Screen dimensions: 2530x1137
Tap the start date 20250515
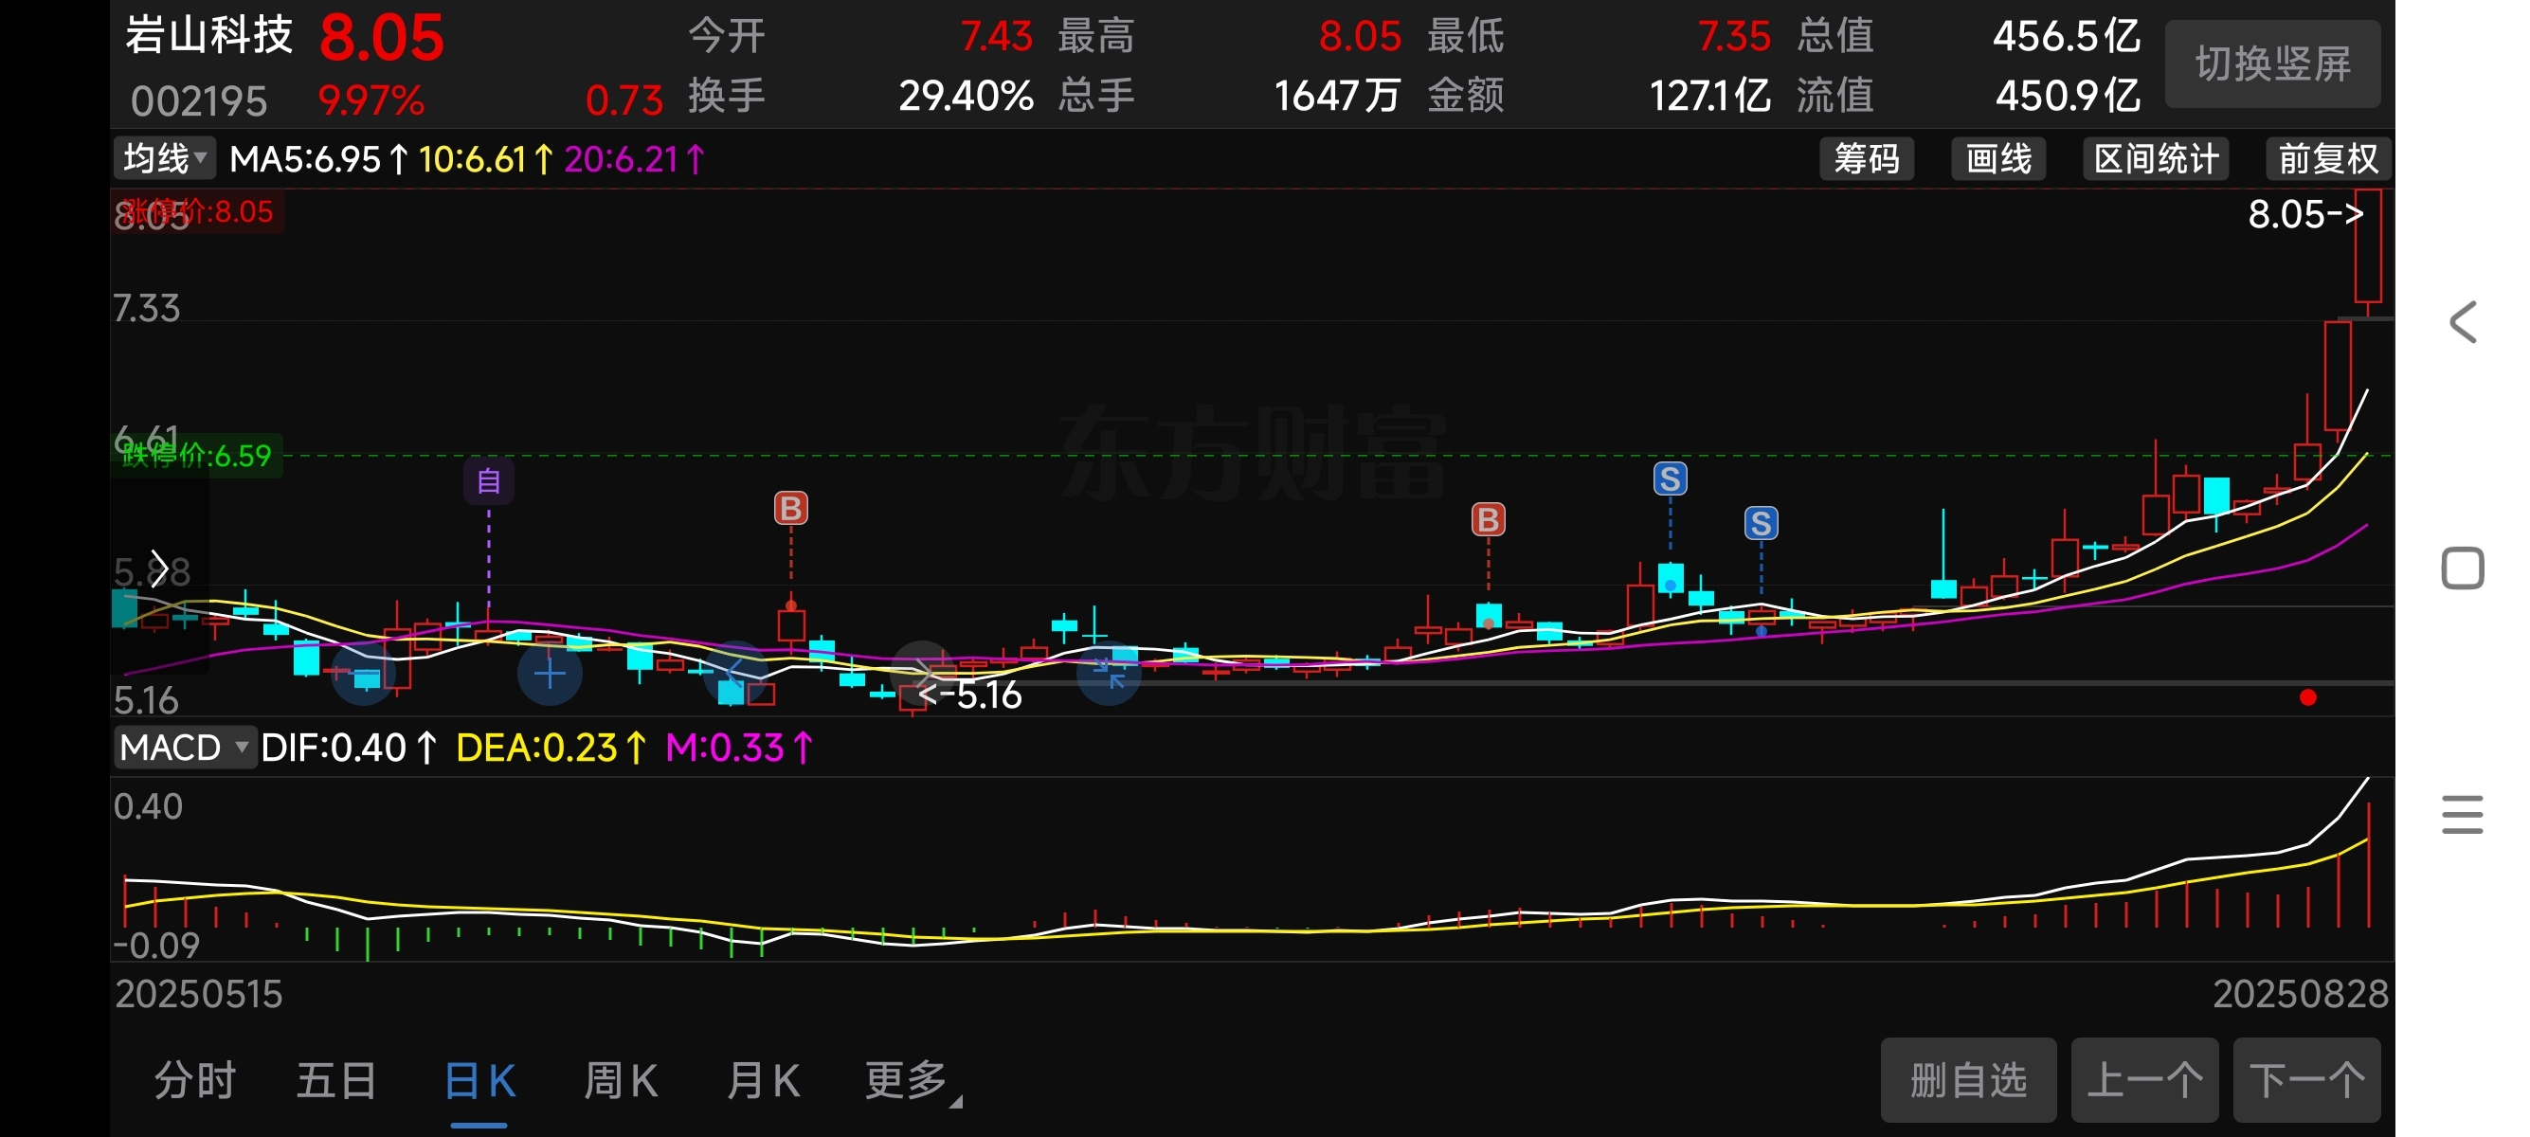pyautogui.click(x=198, y=994)
